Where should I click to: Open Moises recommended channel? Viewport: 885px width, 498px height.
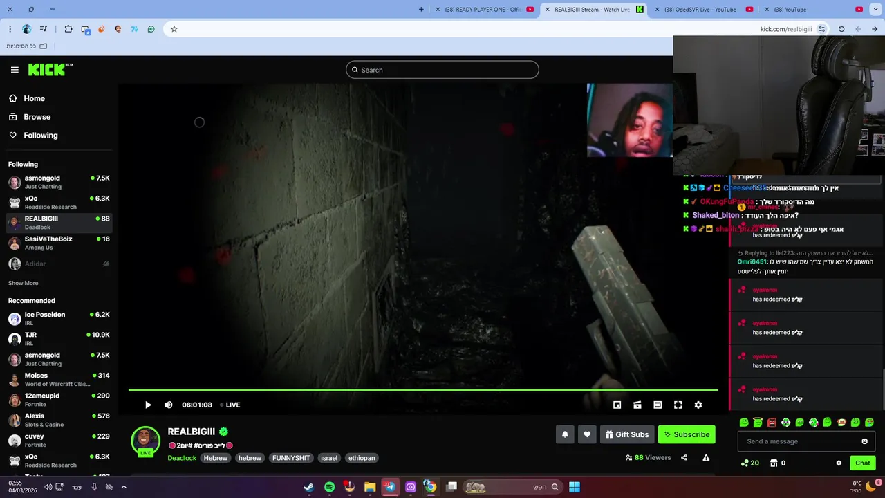coord(59,380)
